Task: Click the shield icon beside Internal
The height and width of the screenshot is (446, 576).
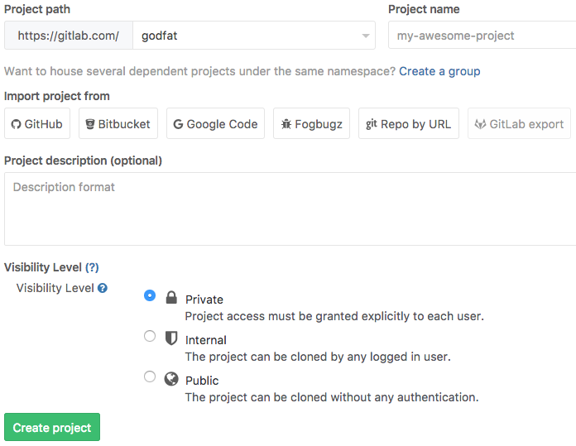Action: coord(171,338)
